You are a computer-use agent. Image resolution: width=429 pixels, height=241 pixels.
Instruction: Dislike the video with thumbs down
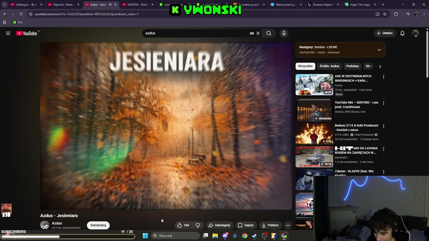(198, 225)
